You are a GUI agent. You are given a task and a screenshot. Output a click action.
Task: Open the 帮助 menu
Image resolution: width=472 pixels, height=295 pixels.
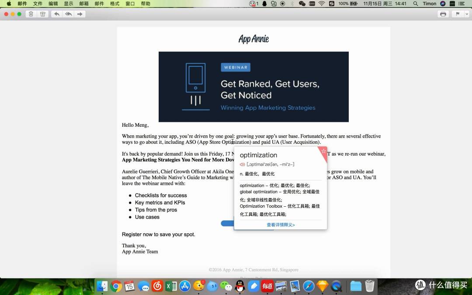pos(146,3)
